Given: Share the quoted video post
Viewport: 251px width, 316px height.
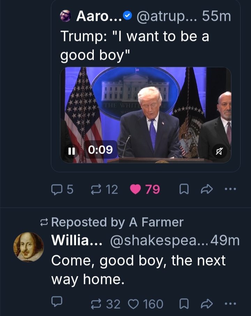Looking at the screenshot, I should [207, 189].
